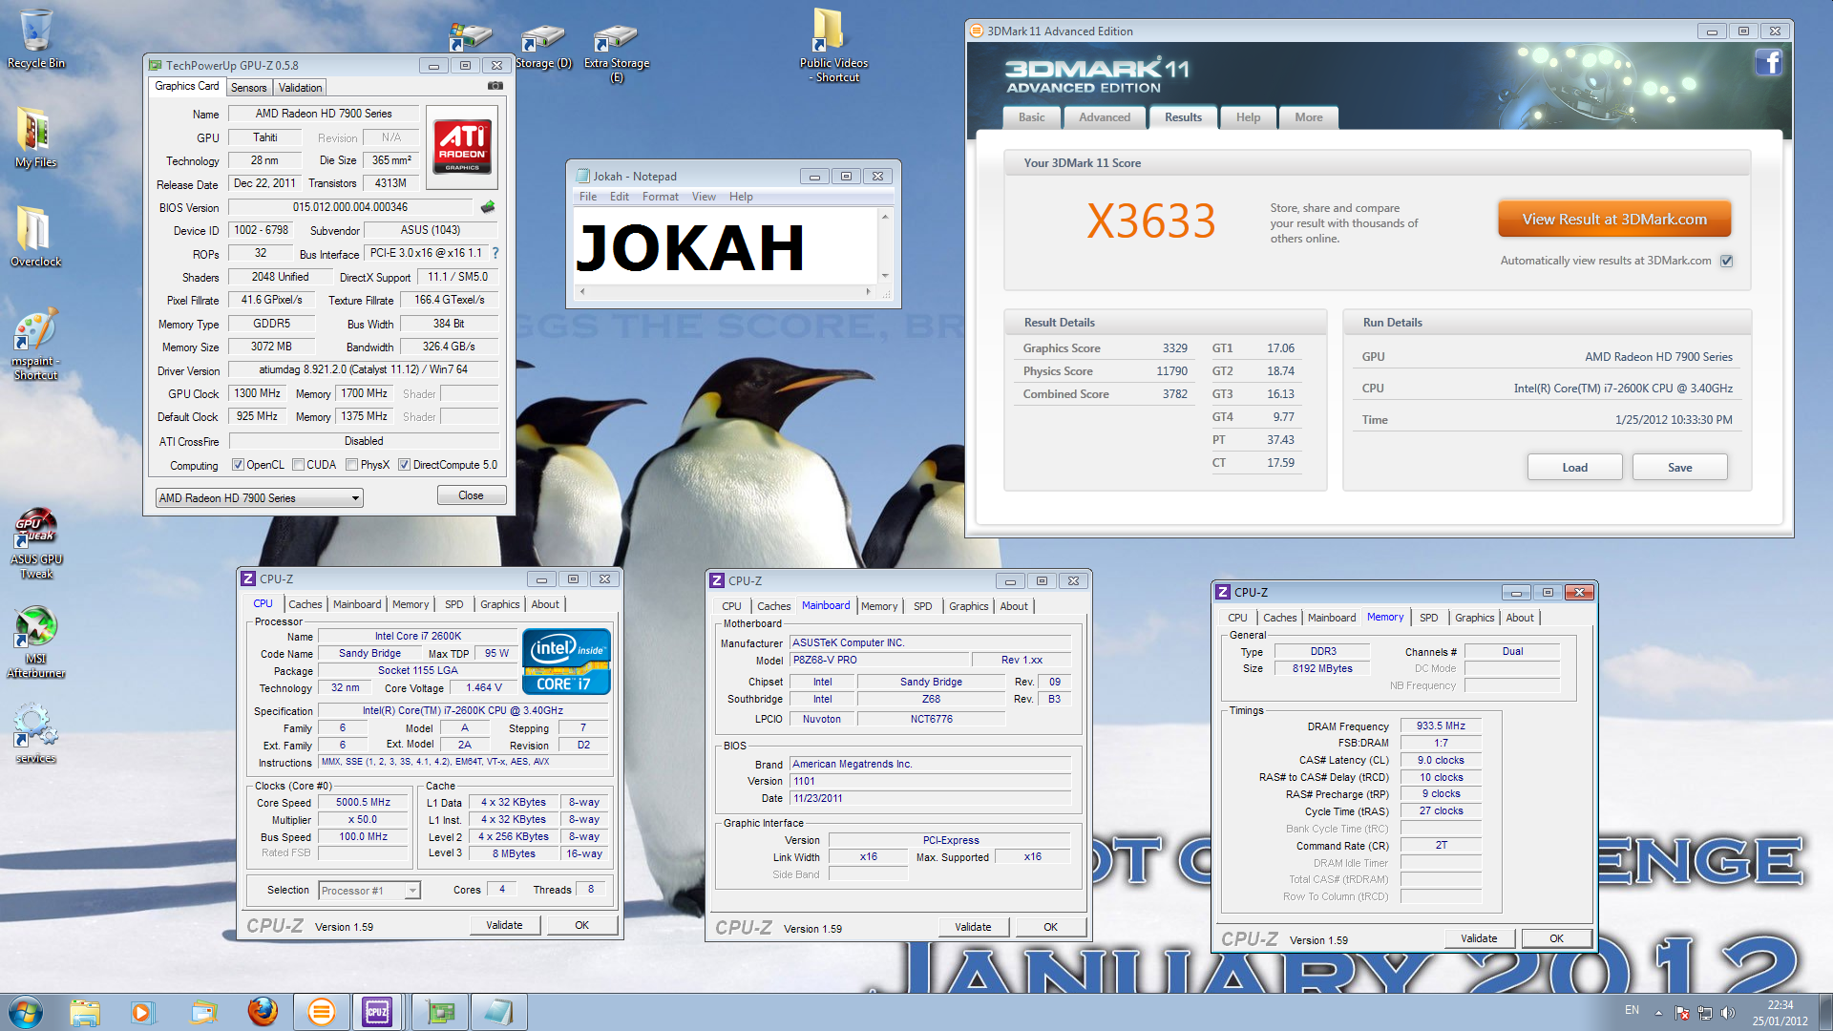Switch to Sensors tab in GPU-Z

[248, 88]
